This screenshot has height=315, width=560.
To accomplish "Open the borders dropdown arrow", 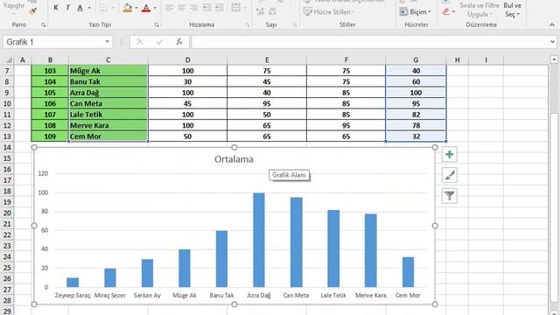I will [x=113, y=8].
